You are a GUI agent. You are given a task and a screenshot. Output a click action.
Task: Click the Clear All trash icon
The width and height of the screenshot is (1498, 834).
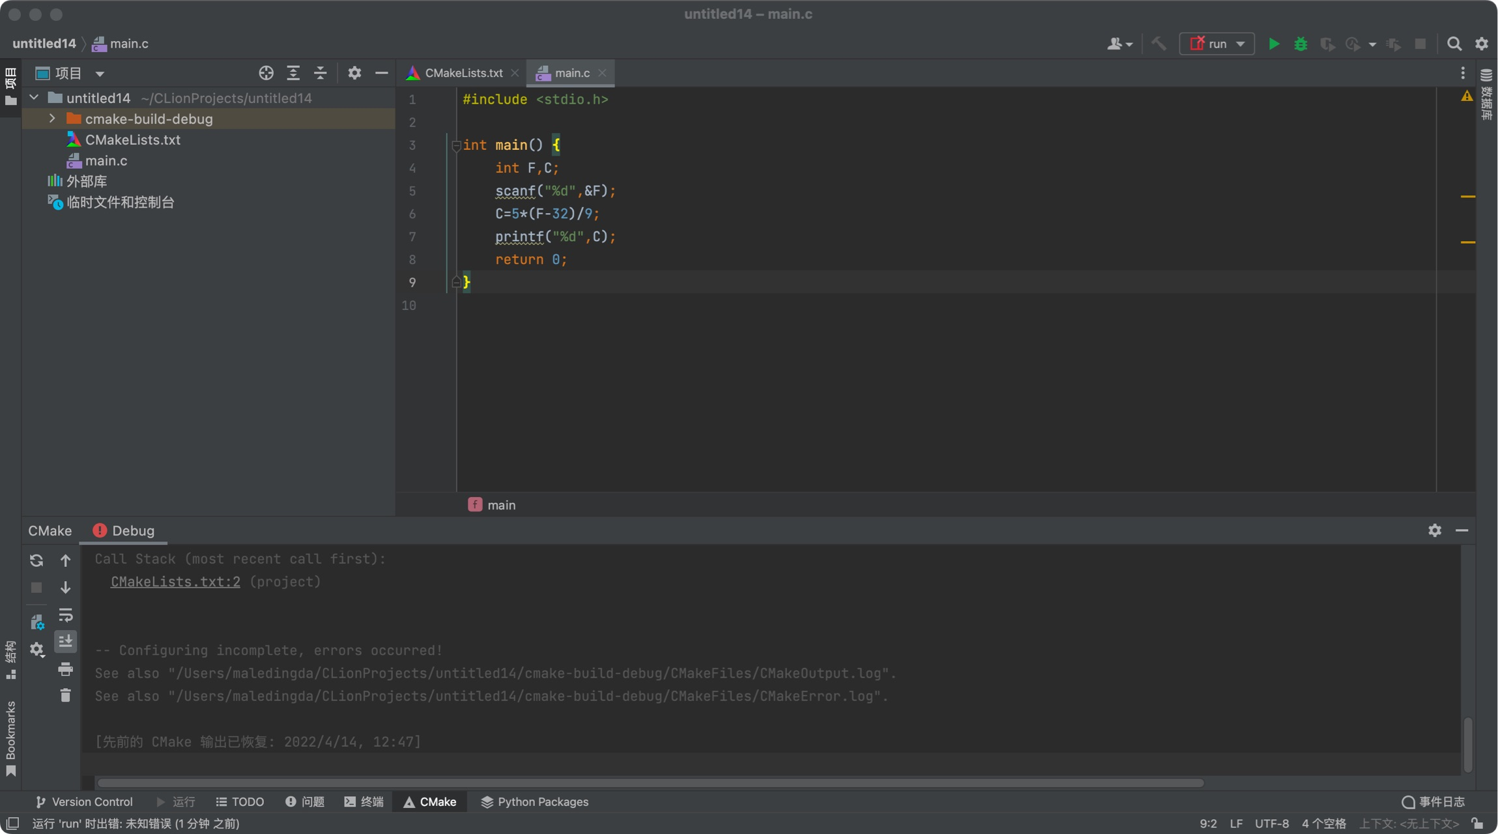65,696
